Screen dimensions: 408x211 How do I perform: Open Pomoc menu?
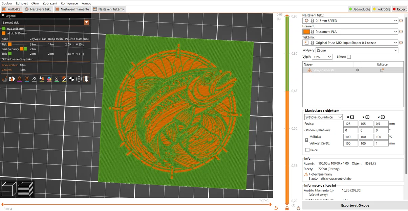[x=86, y=3]
